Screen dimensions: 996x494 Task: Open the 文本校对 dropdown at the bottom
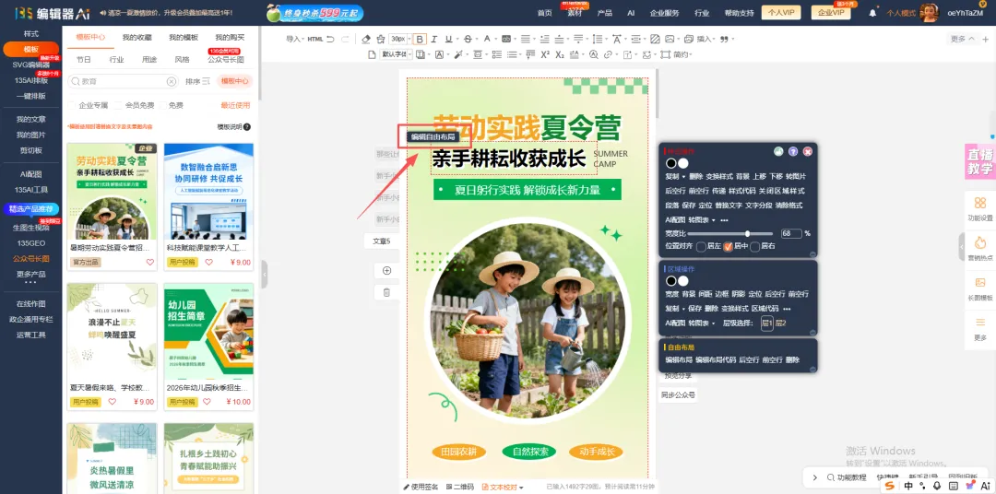[x=504, y=487]
